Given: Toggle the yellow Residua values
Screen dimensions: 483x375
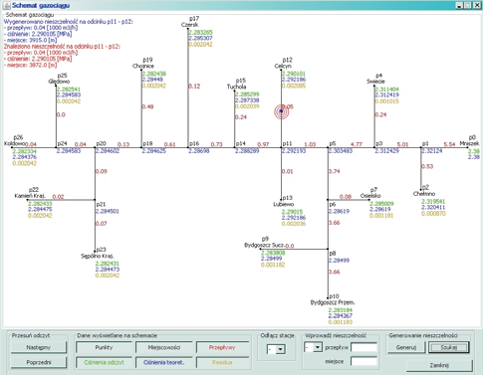Looking at the screenshot, I should pyautogui.click(x=222, y=362).
